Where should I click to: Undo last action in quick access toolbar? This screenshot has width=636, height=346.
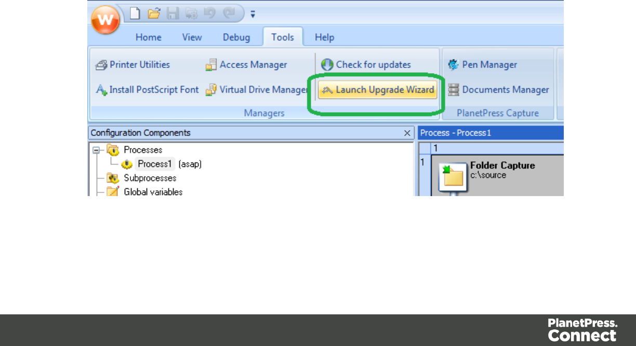click(x=209, y=13)
